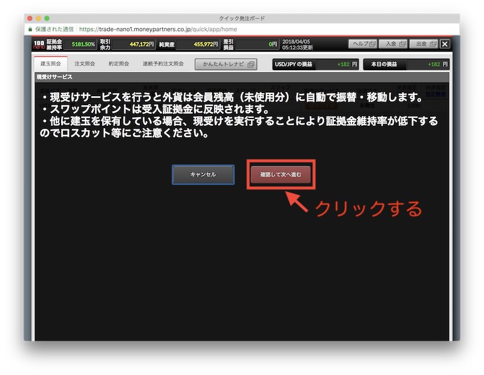Screen dimensions: 484x375
Task: Open the 出金 withdrawal button
Action: pyautogui.click(x=423, y=44)
